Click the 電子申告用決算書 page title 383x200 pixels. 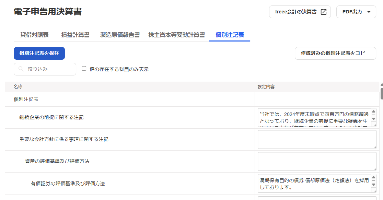(48, 12)
